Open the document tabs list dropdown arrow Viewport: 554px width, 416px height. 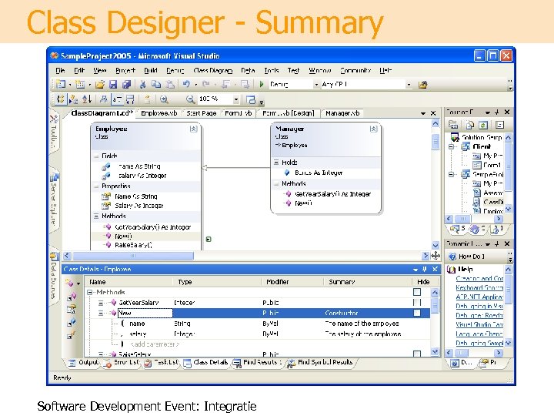[423, 113]
